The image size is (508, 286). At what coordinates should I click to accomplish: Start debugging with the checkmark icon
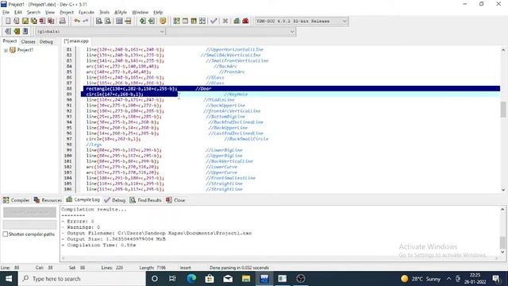click(214, 21)
